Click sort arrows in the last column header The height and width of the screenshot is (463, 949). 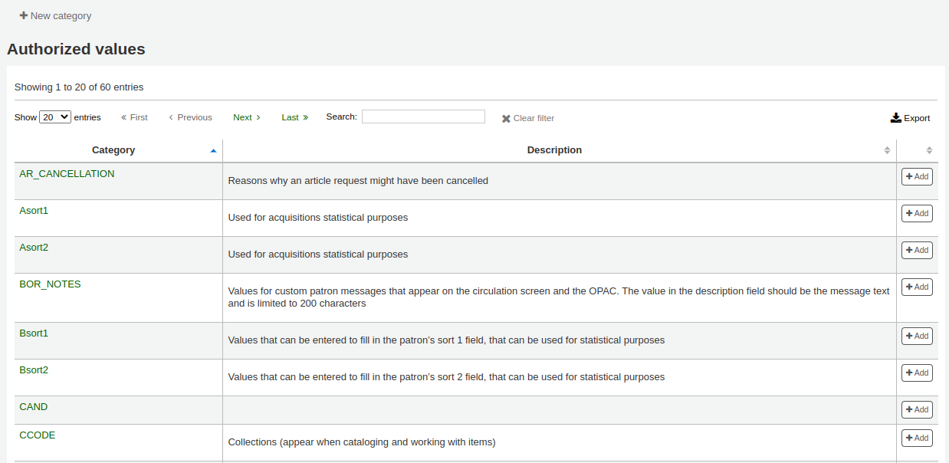coord(929,150)
